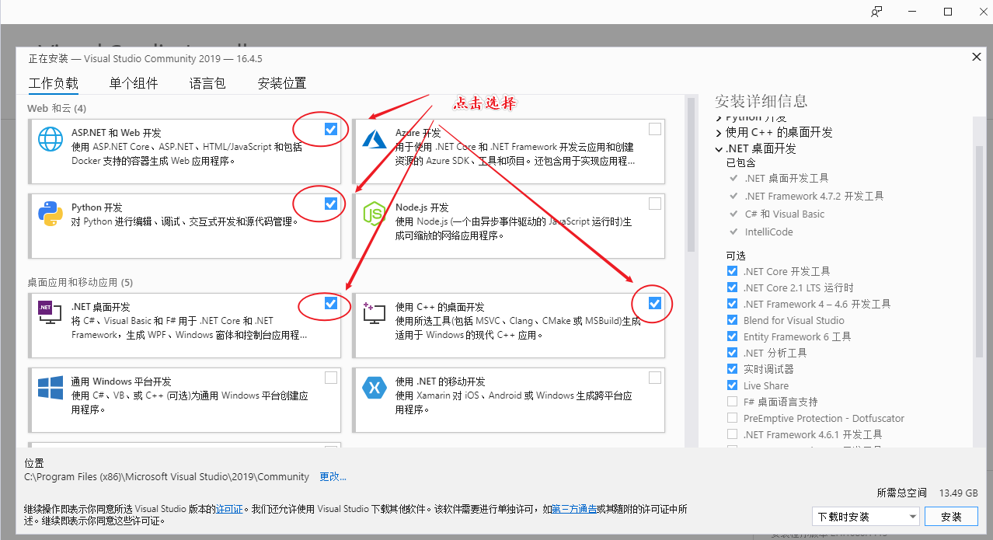993x540 pixels.
Task: Uncheck ASP.NET 和 Web 开发 workload
Action: (x=330, y=129)
